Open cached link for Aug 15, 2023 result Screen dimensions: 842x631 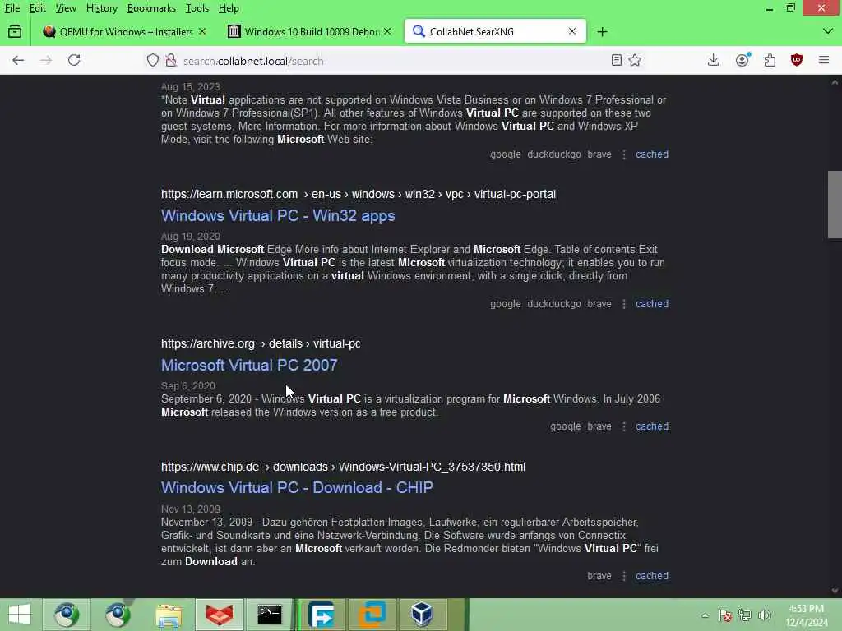(652, 154)
